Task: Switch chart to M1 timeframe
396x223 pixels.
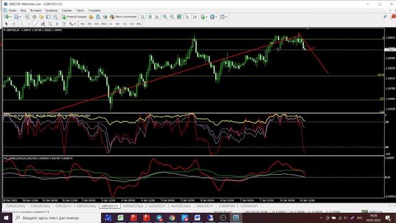Action: [x=82, y=24]
